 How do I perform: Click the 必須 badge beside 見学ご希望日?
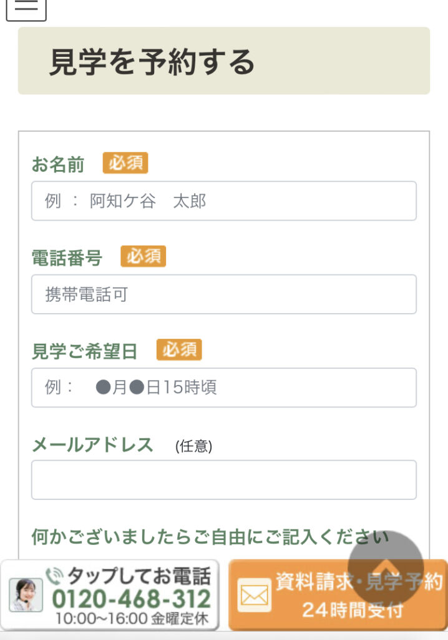click(179, 350)
